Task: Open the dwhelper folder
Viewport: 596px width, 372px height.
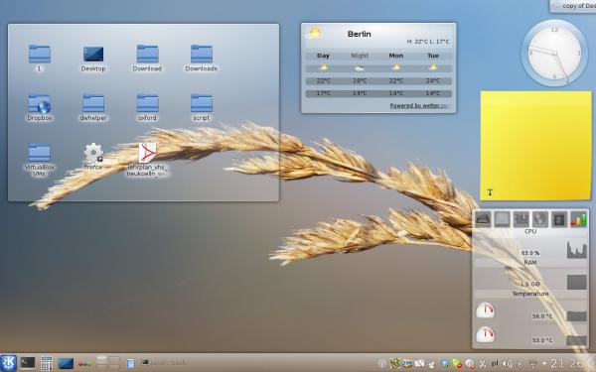Action: 93,107
